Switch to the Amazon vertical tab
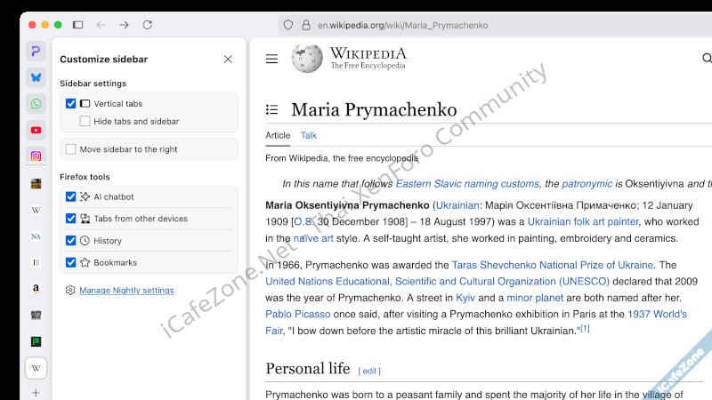Image resolution: width=712 pixels, height=400 pixels. 36,289
